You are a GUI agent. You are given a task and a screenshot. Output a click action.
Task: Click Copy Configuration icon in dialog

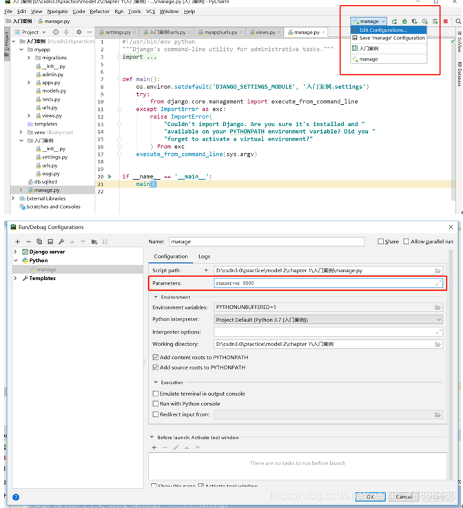39,242
